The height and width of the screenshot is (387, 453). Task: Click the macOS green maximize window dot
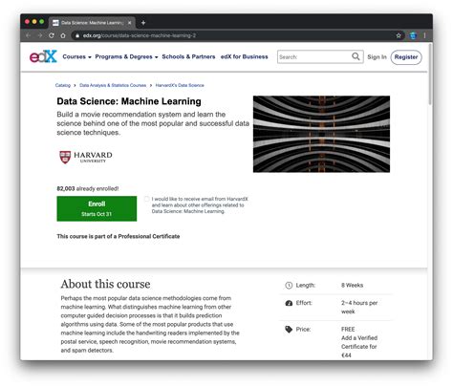pos(41,22)
